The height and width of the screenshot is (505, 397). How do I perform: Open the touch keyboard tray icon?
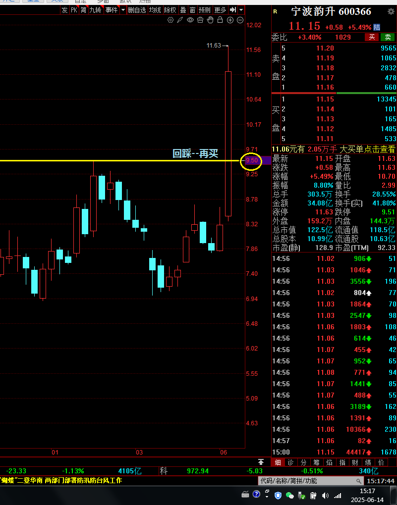pyautogui.click(x=245, y=495)
